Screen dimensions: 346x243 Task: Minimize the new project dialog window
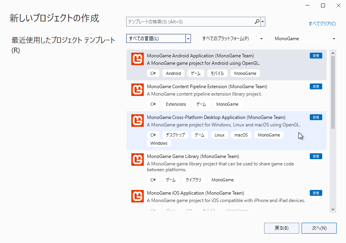coord(307,5)
